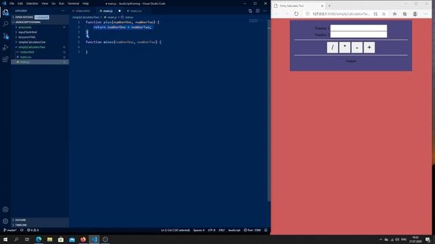Open the Selection menu
435x244 pixels.
pos(32,3)
